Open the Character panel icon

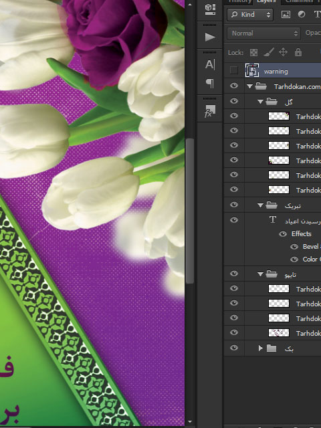tap(210, 65)
